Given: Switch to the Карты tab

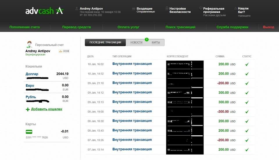Looking at the screenshot, I should click(156, 43).
